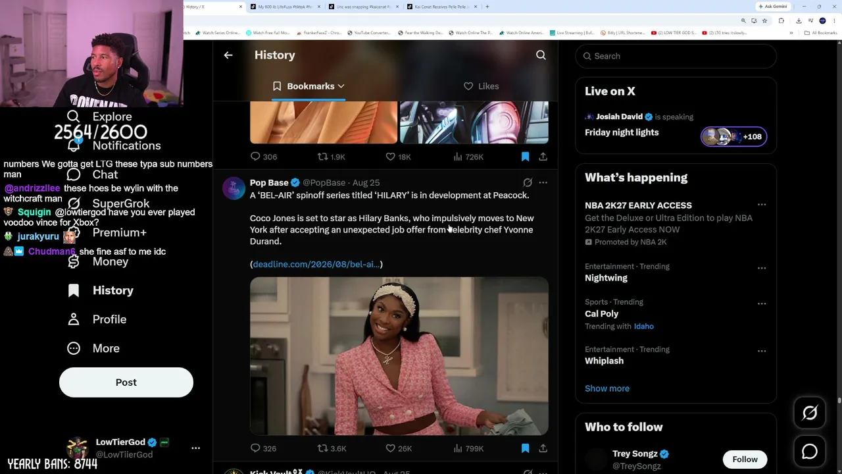Compose a new post with Post button

(126, 382)
